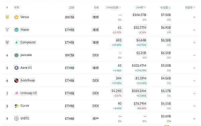Click the Curve logo icon

pyautogui.click(x=16, y=106)
